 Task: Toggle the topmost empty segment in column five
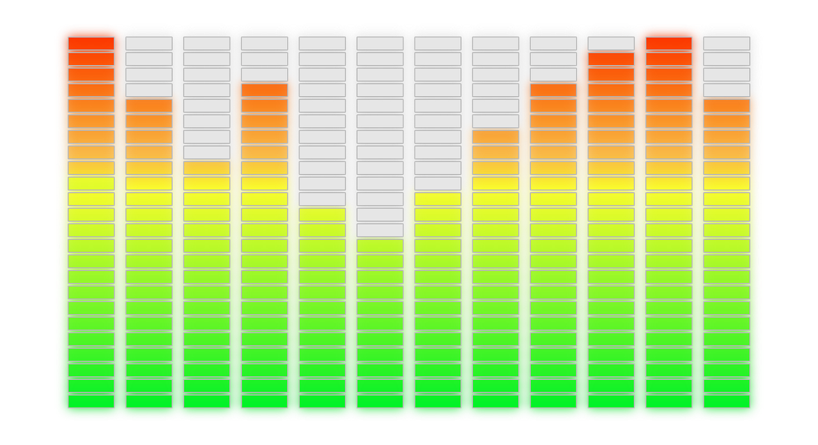coord(321,43)
